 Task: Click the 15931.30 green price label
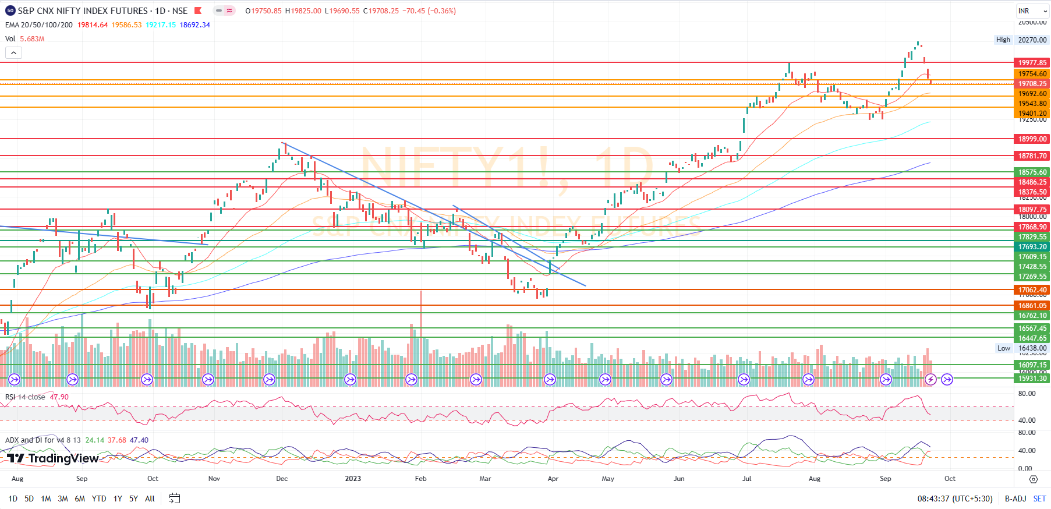pyautogui.click(x=1032, y=379)
